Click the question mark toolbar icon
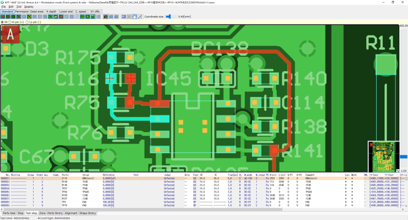Viewport: 408px width, 220px height. [77, 17]
